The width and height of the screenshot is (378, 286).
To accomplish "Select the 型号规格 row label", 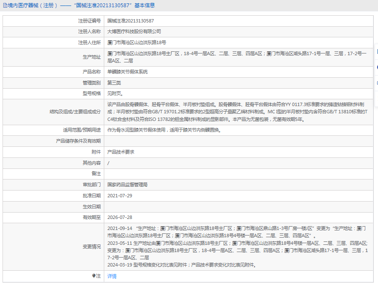I will [92, 94].
